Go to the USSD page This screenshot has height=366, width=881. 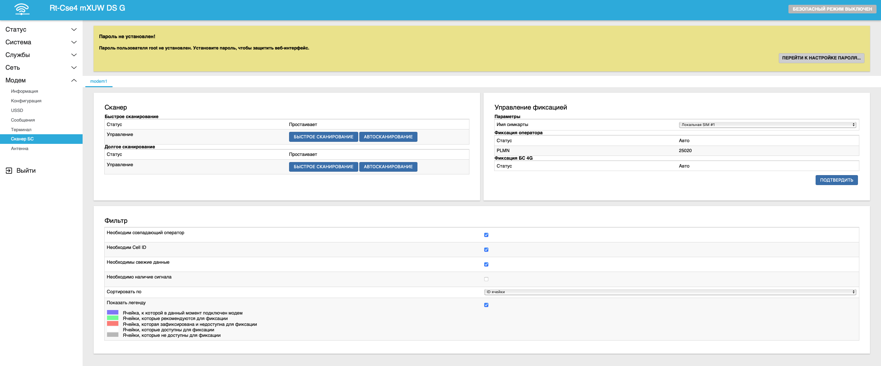(17, 111)
